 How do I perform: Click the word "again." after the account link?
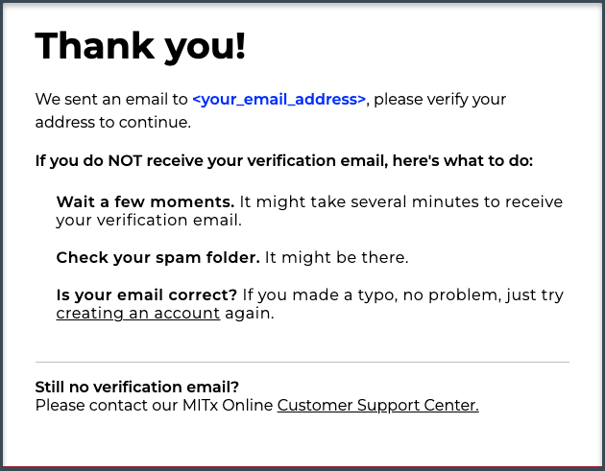[x=250, y=313]
